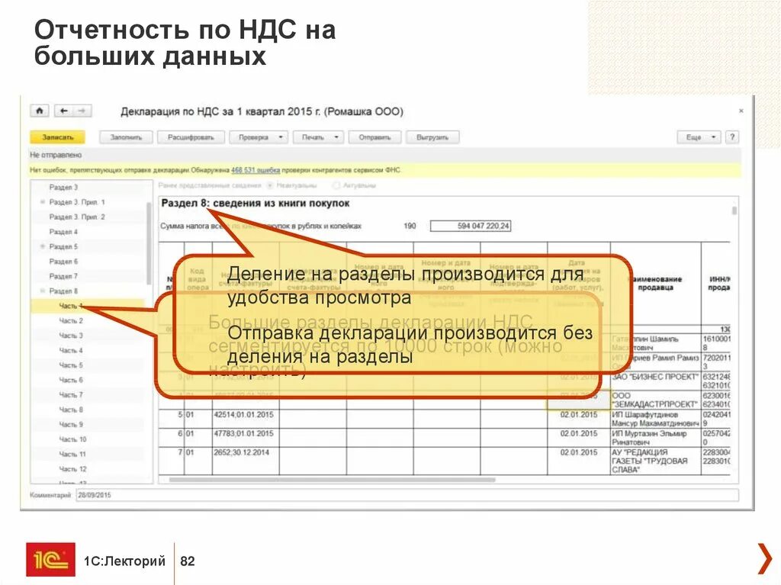
Task: Collapse the Раздел 8 tree node
Action: [x=43, y=291]
